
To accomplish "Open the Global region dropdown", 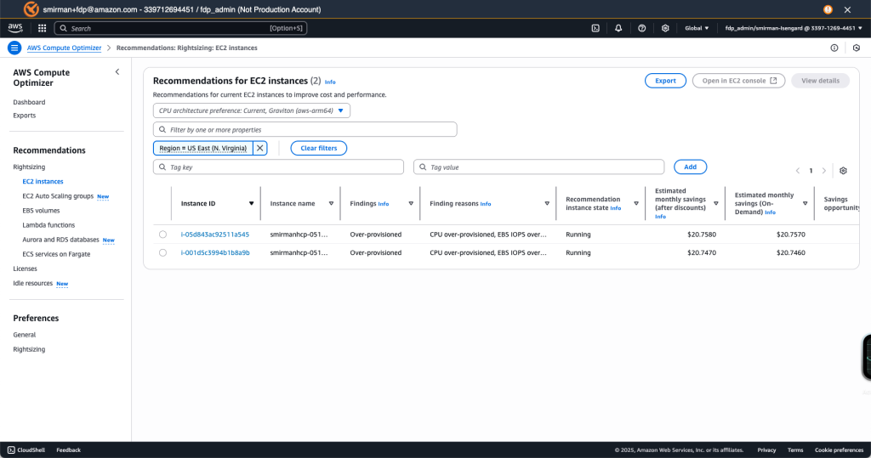I will (697, 28).
